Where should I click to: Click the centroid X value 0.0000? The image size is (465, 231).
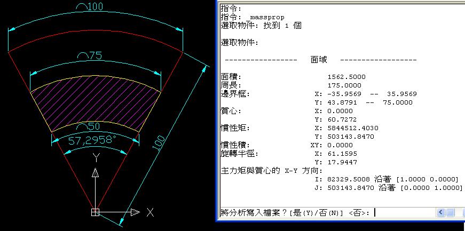click(x=340, y=111)
